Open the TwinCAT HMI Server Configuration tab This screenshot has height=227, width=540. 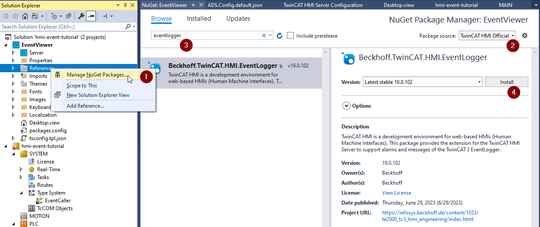coord(323,5)
